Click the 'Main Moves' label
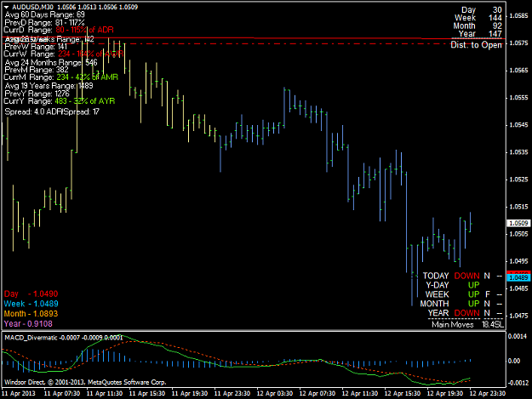532x399 pixels. tap(453, 325)
